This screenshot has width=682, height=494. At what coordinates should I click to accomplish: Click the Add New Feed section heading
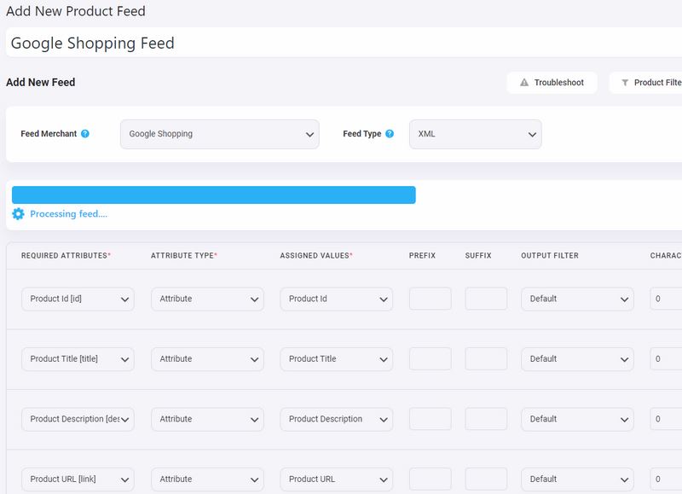(40, 82)
